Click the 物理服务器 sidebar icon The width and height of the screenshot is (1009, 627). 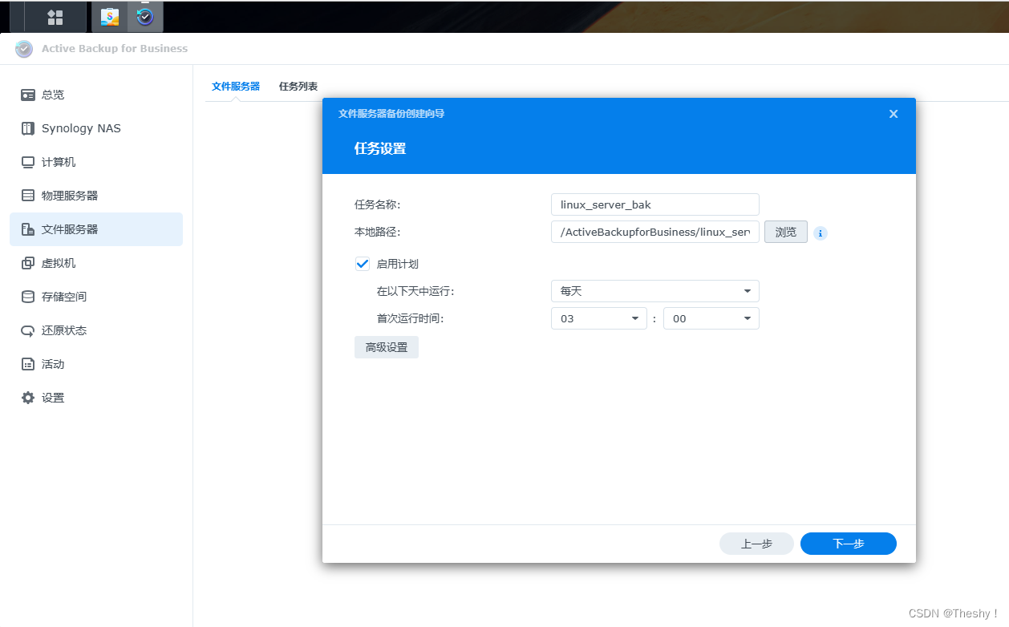[28, 196]
